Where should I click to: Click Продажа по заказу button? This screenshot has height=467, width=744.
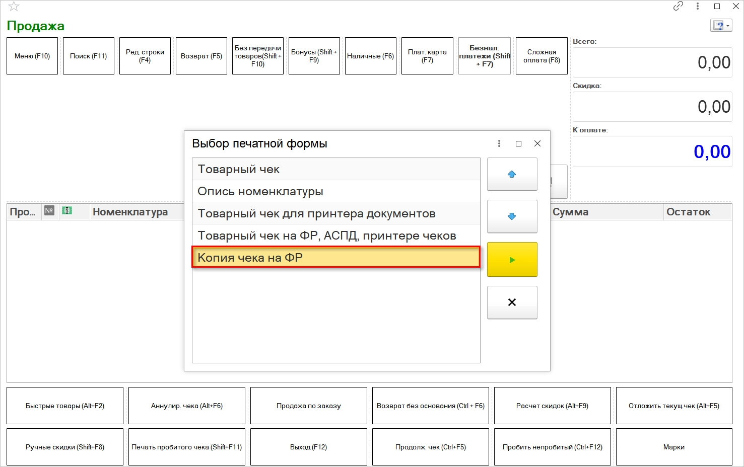pyautogui.click(x=309, y=406)
